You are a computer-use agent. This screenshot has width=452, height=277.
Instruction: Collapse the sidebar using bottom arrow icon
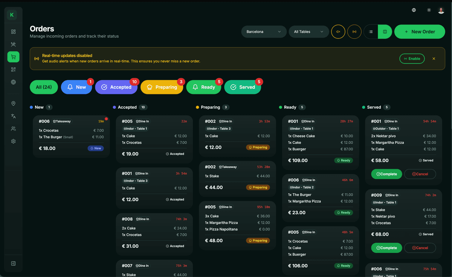point(13,263)
